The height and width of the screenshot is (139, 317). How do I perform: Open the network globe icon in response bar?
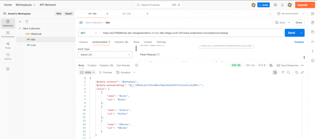tap(271, 65)
